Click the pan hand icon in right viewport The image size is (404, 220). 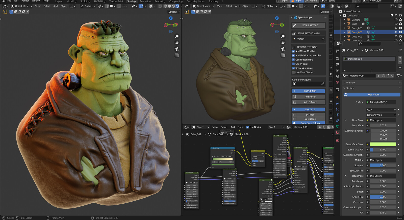pos(283,43)
